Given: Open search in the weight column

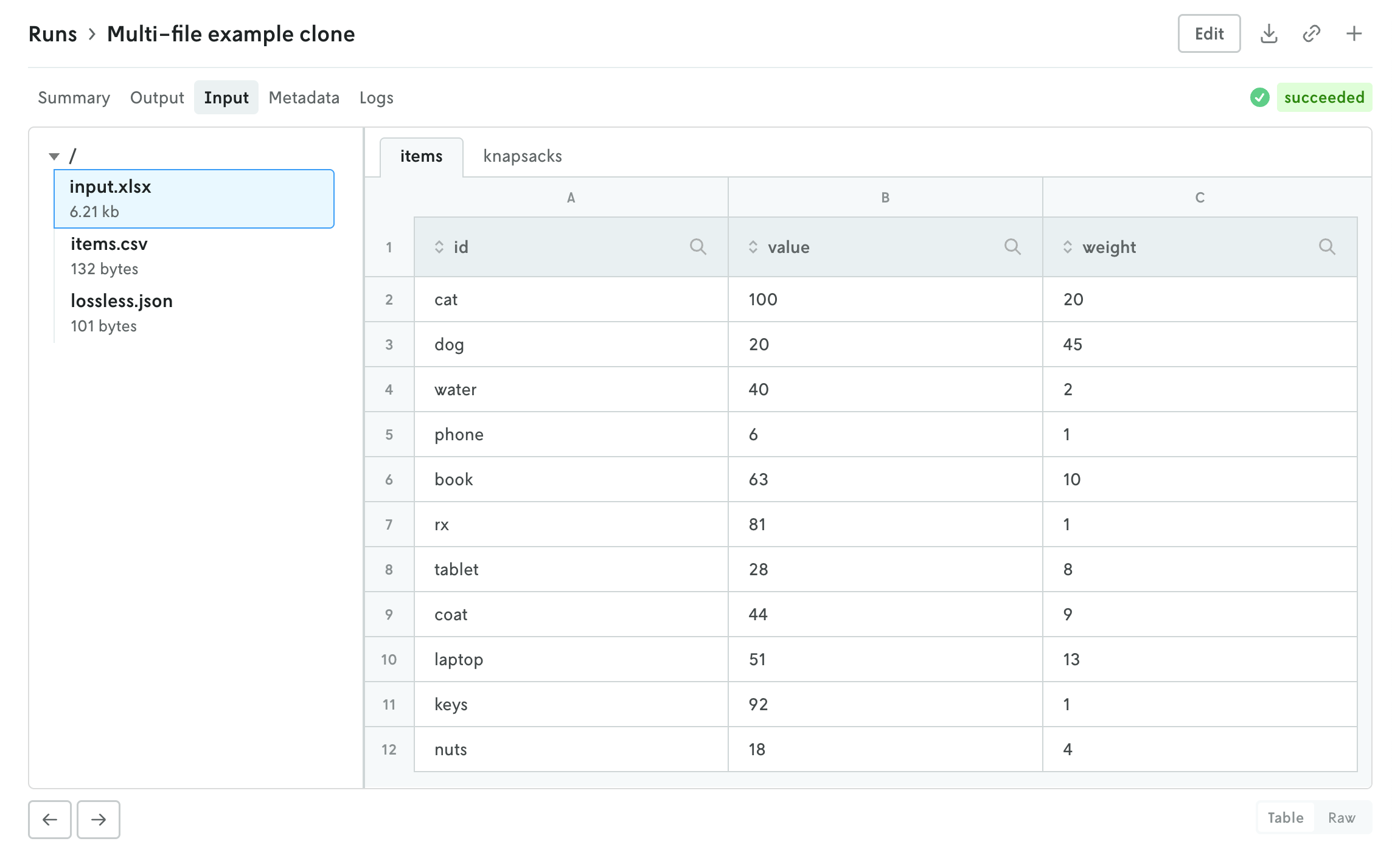Looking at the screenshot, I should (x=1328, y=247).
